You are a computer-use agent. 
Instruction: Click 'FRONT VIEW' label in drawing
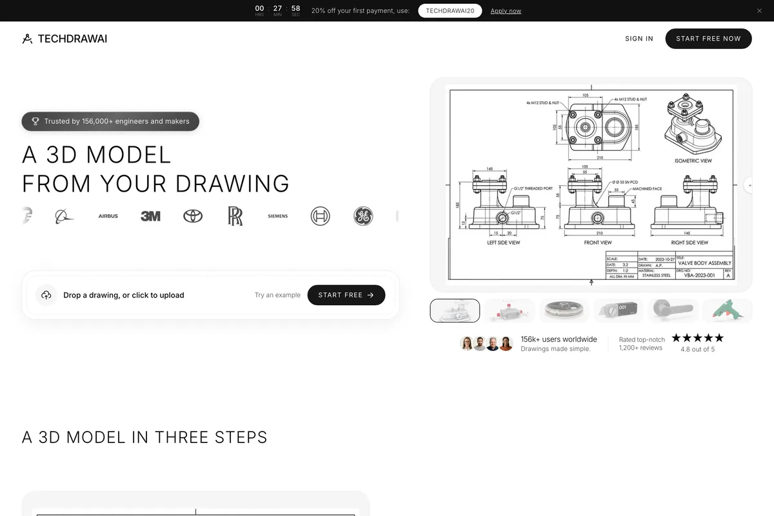[598, 243]
